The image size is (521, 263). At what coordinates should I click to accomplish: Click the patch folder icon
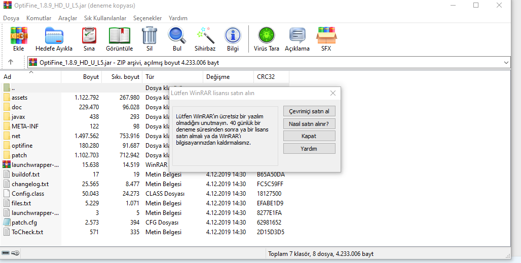(7, 155)
